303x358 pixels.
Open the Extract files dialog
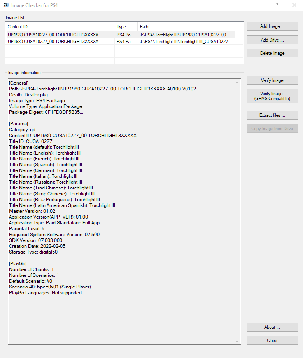click(x=272, y=115)
